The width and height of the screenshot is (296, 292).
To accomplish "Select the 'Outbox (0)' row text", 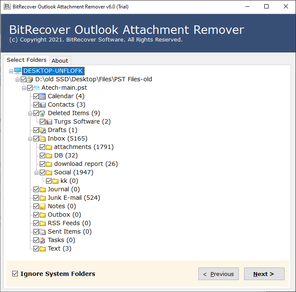I will tap(64, 215).
